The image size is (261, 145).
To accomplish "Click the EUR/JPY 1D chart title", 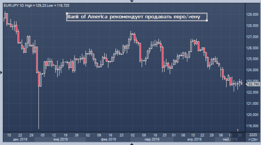I will pyautogui.click(x=14, y=5).
